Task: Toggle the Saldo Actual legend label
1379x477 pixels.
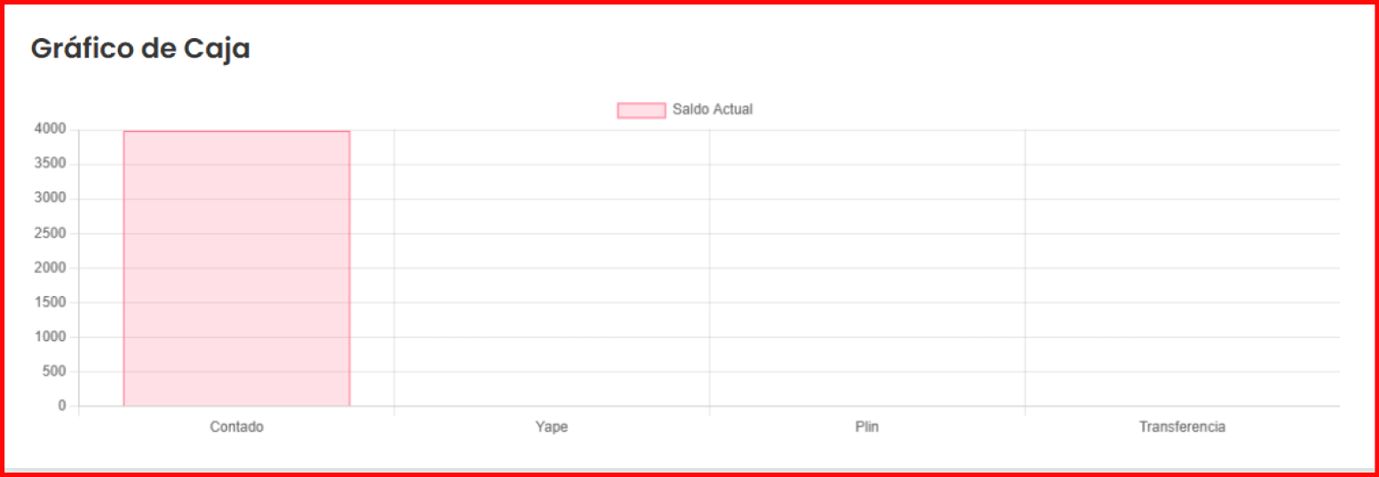Action: click(x=713, y=110)
